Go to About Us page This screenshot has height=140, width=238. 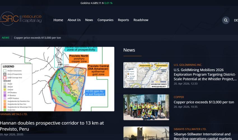click(74, 20)
